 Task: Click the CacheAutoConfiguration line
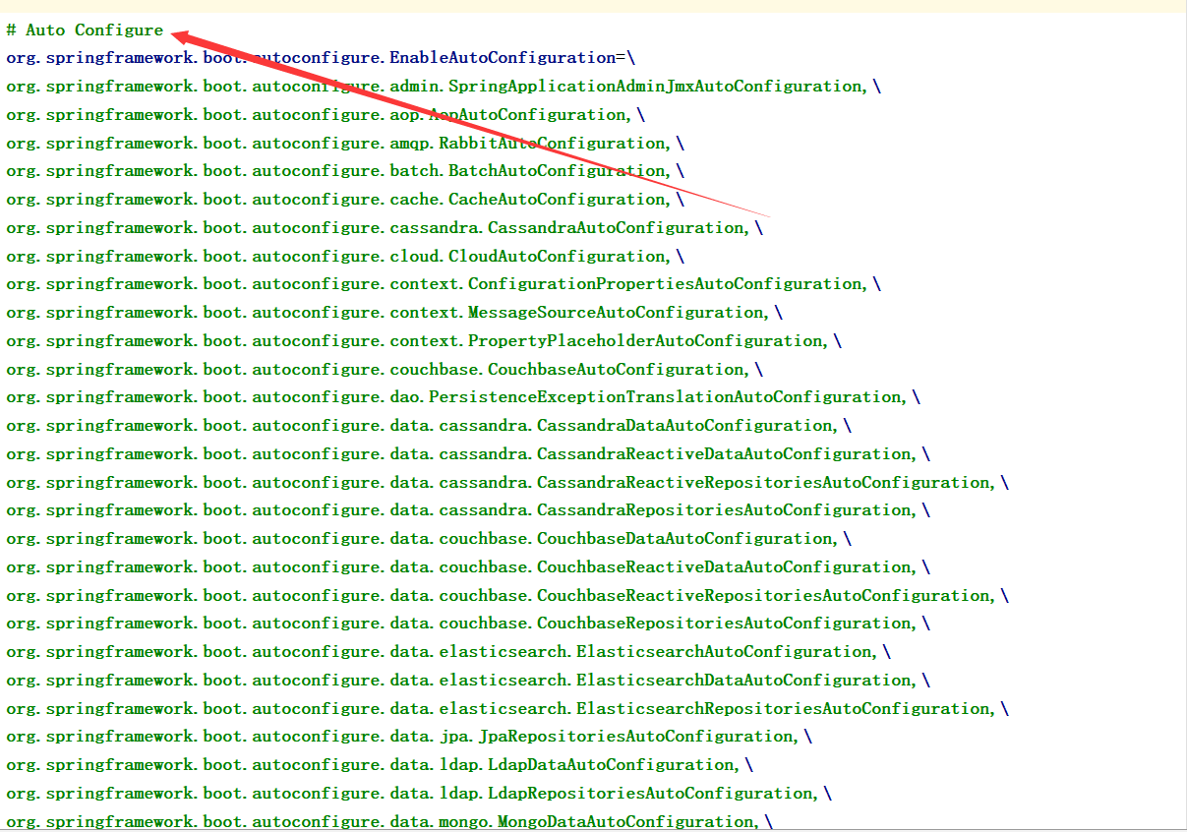pyautogui.click(x=345, y=200)
